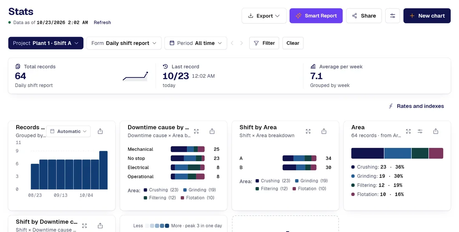Click the '64' total records value
The width and height of the screenshot is (459, 232).
pyautogui.click(x=20, y=76)
